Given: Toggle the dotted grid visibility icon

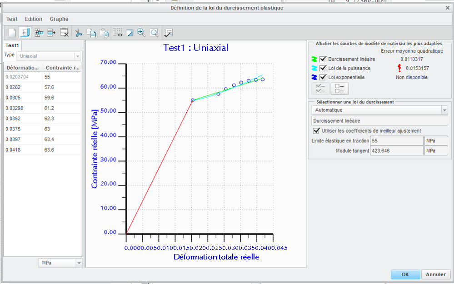Looking at the screenshot, I should [x=118, y=33].
